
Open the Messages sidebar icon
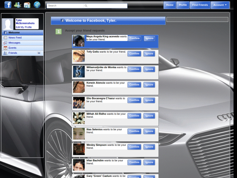pyautogui.click(x=6, y=43)
